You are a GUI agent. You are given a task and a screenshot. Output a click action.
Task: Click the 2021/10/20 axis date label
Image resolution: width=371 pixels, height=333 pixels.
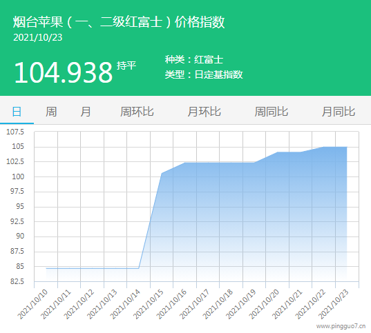[x=264, y=304]
